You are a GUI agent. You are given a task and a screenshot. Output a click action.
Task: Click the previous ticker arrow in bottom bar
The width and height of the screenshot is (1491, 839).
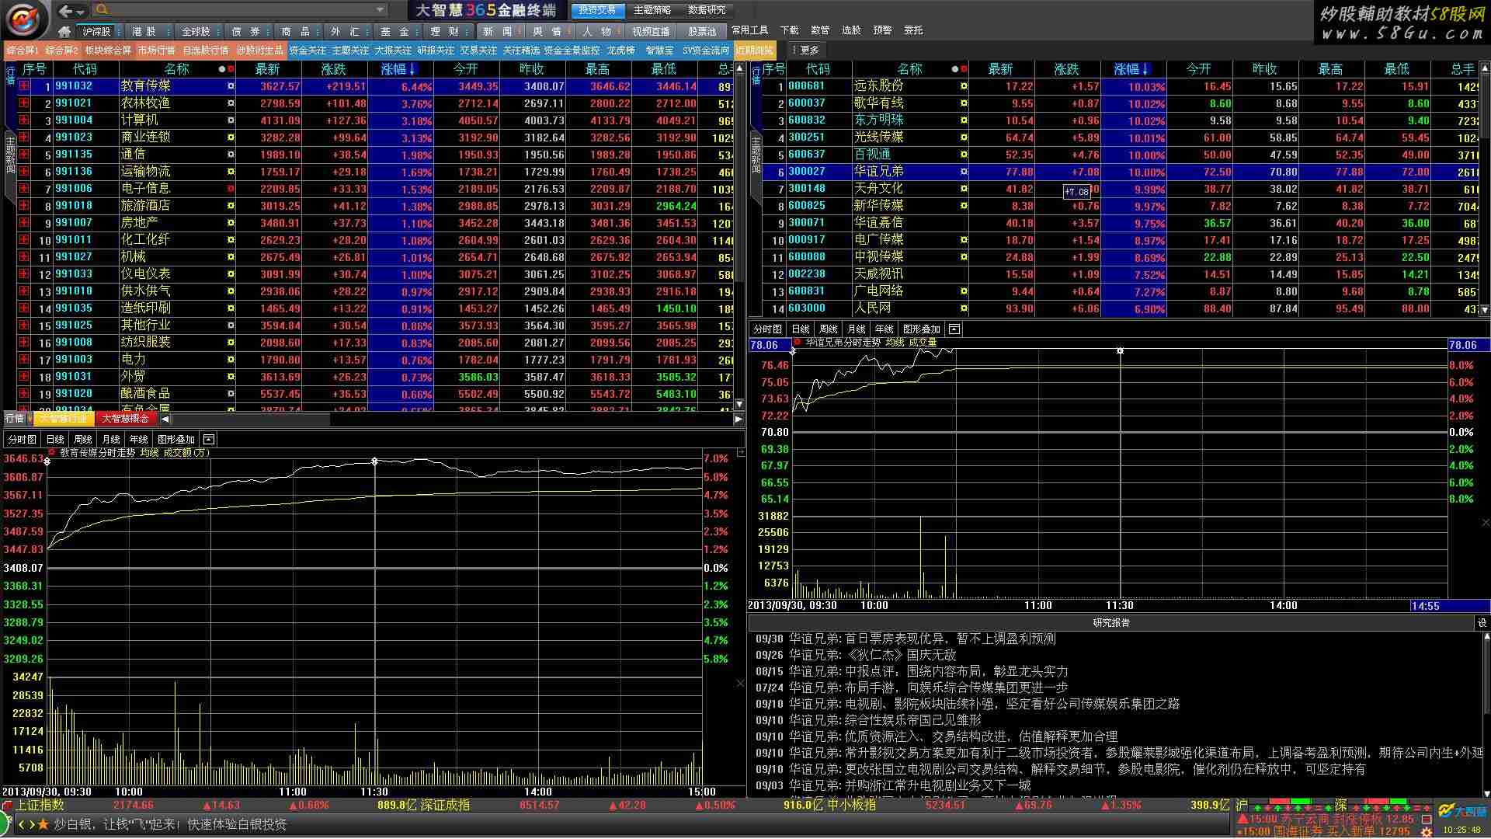point(22,824)
